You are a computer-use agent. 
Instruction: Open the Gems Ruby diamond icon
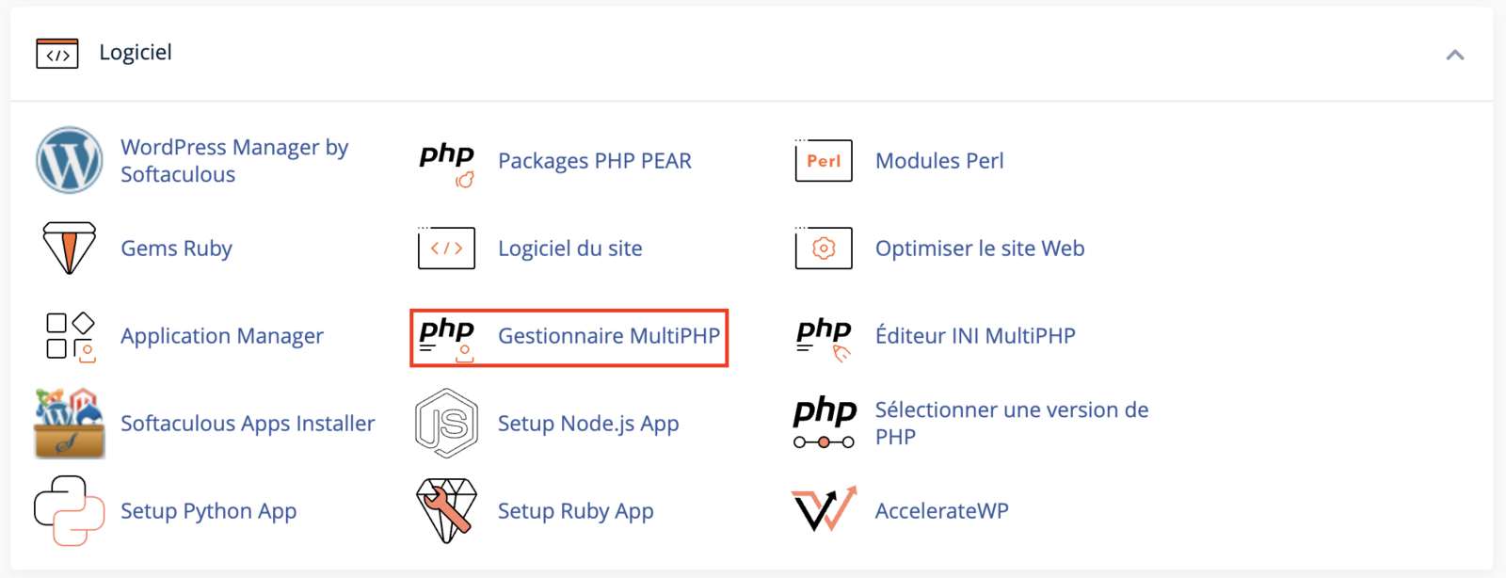coord(69,248)
